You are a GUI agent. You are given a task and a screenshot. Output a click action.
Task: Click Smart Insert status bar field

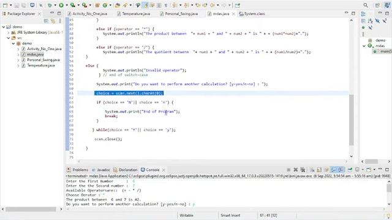[x=230, y=215]
